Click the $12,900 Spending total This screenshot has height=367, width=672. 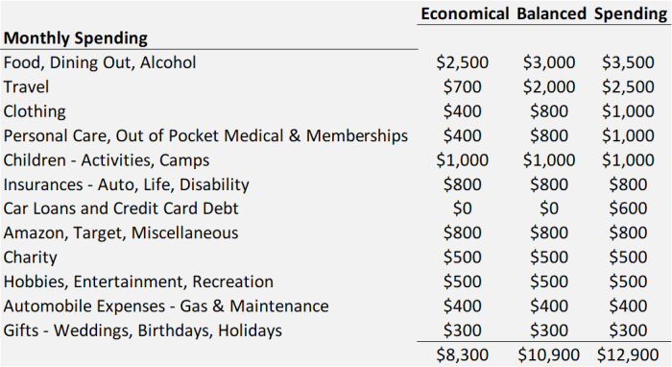[628, 355]
